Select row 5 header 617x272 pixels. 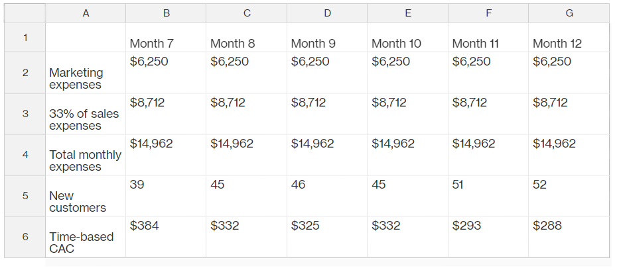pyautogui.click(x=25, y=196)
